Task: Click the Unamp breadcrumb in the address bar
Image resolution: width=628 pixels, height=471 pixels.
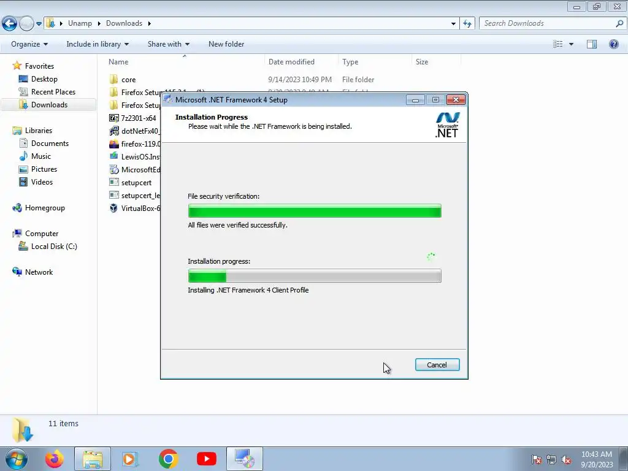Action: tap(80, 23)
